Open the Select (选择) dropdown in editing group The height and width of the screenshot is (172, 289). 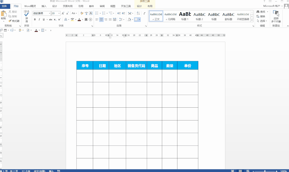(262, 21)
